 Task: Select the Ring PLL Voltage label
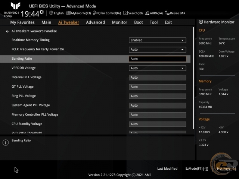[24, 96]
